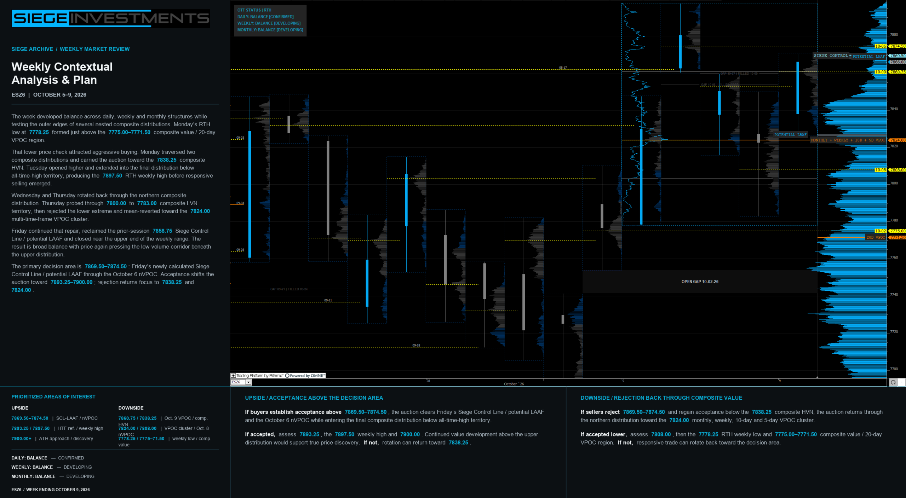Click 'DAILY: BALANCE [CONFIRMED]' in the chart status box

pos(265,17)
